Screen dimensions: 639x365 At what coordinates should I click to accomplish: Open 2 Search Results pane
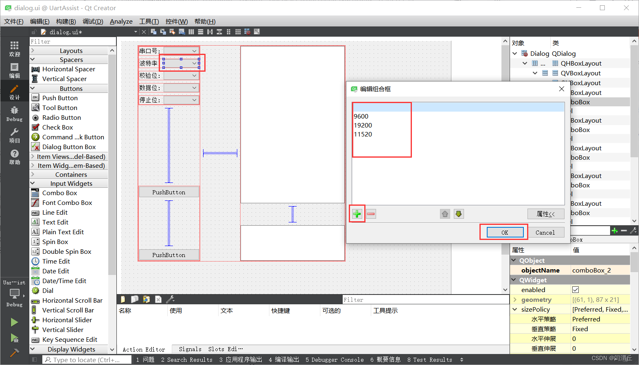coord(187,360)
